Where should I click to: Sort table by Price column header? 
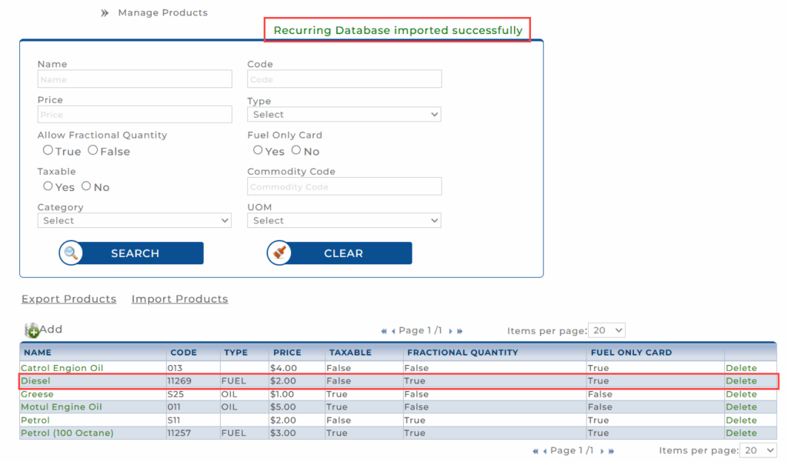coord(287,353)
